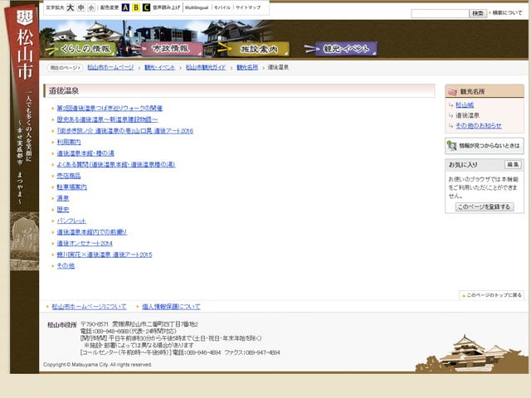Open 第2回道後温泉つばきめぐりウォーク link
This screenshot has width=531, height=398.
[110, 109]
